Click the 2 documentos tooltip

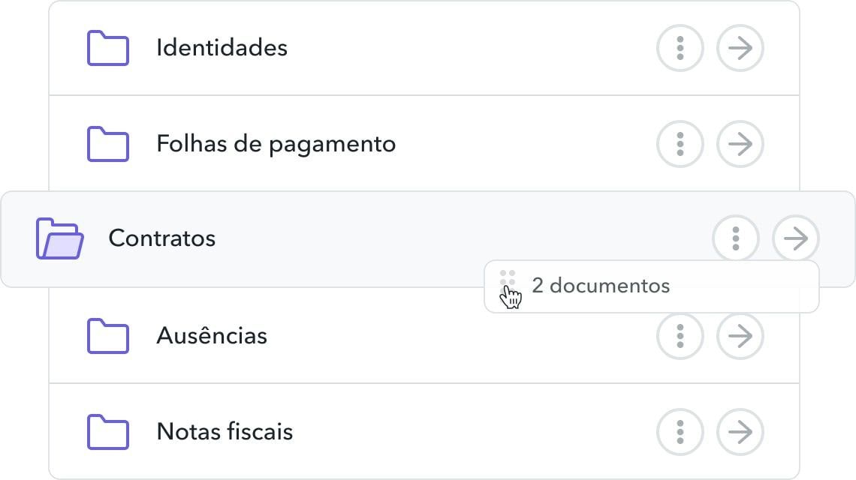[601, 286]
